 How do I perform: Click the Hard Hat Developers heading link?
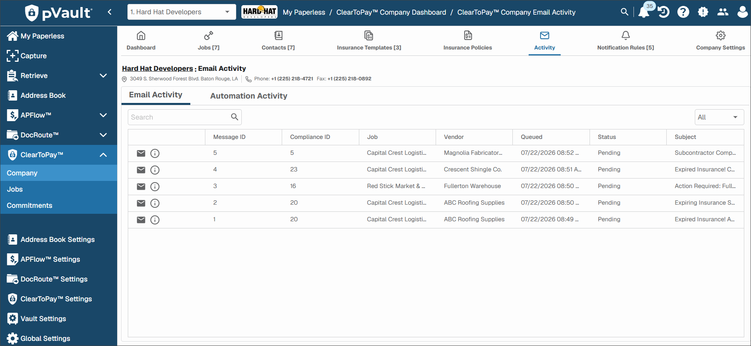(x=157, y=68)
